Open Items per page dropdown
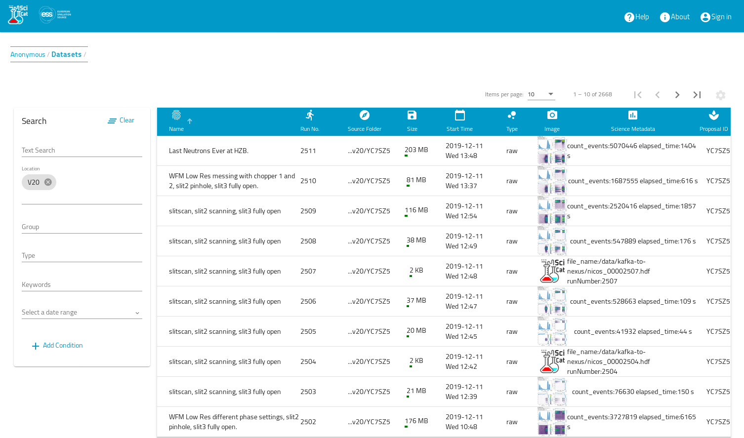 (x=541, y=94)
